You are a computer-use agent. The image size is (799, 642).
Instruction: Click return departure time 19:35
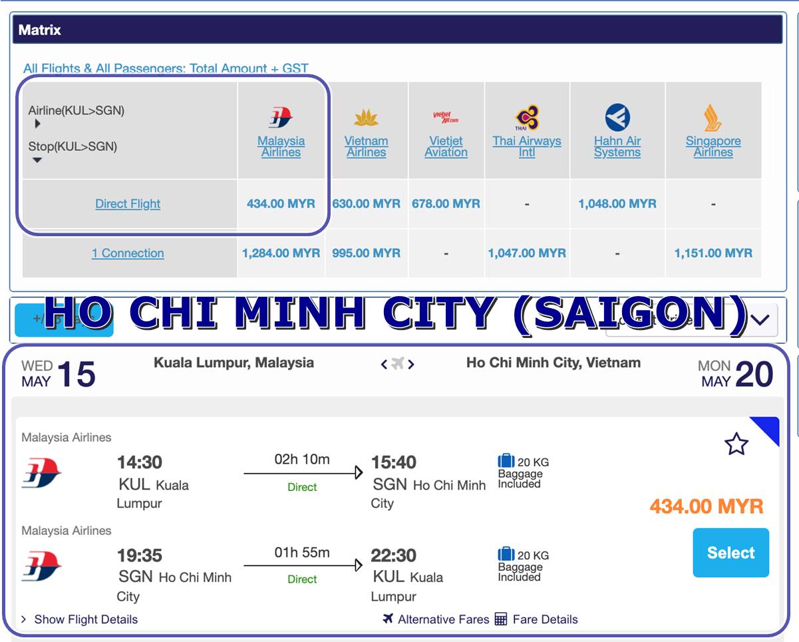coord(140,555)
